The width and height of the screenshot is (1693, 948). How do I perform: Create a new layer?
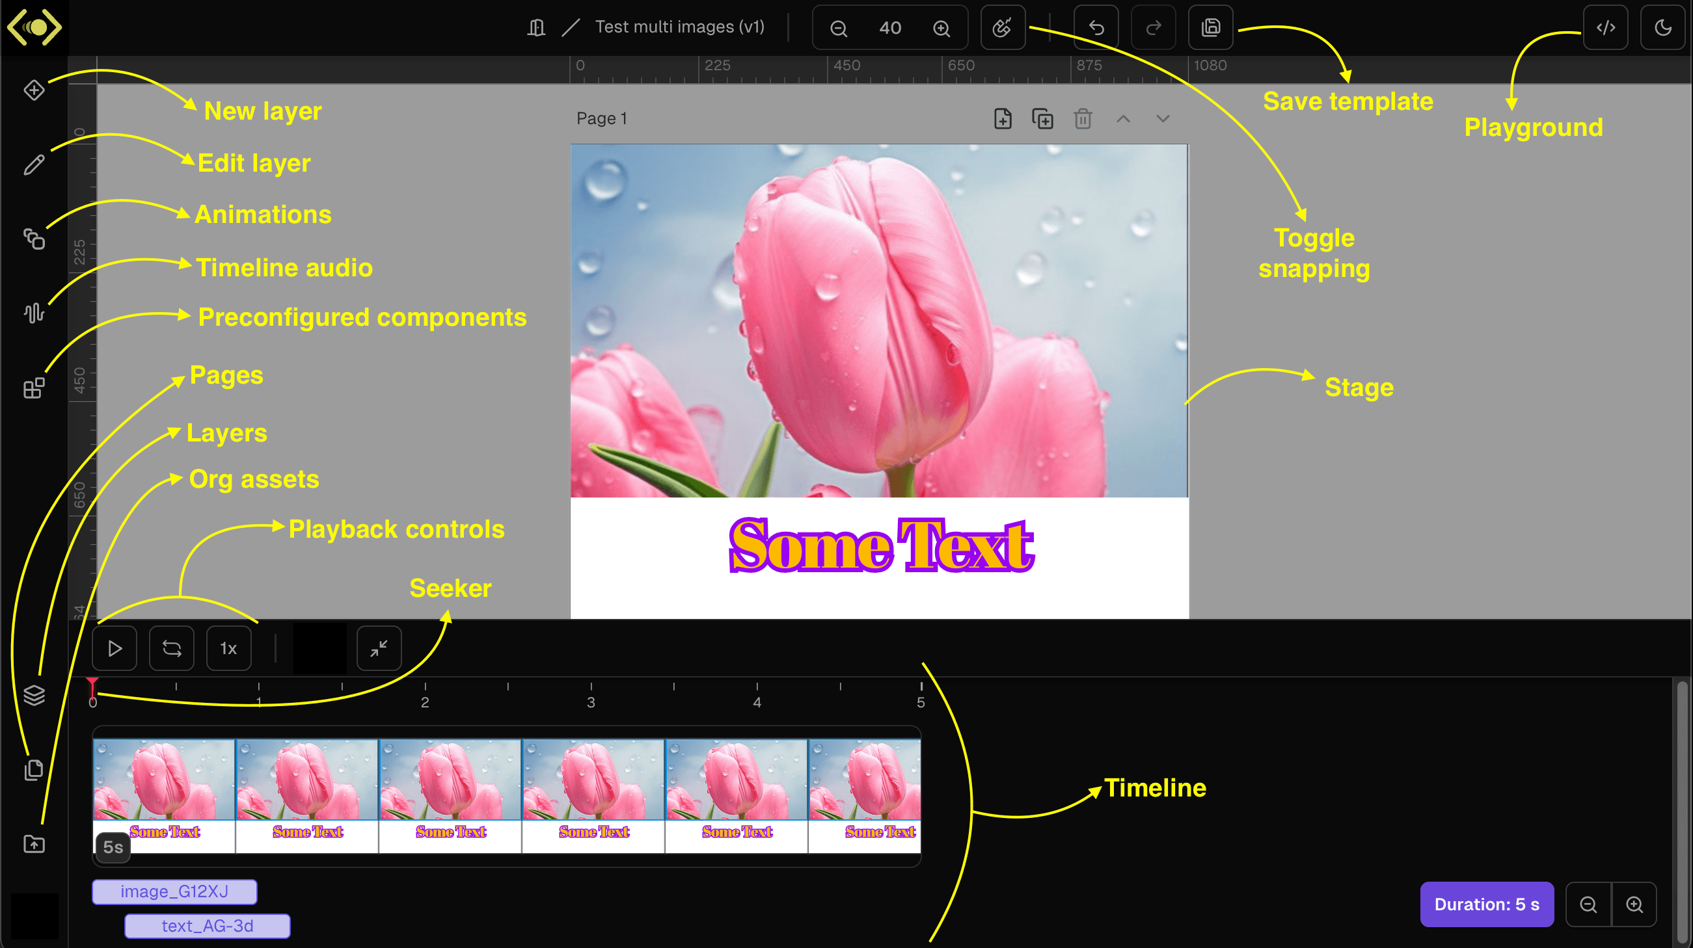(34, 90)
